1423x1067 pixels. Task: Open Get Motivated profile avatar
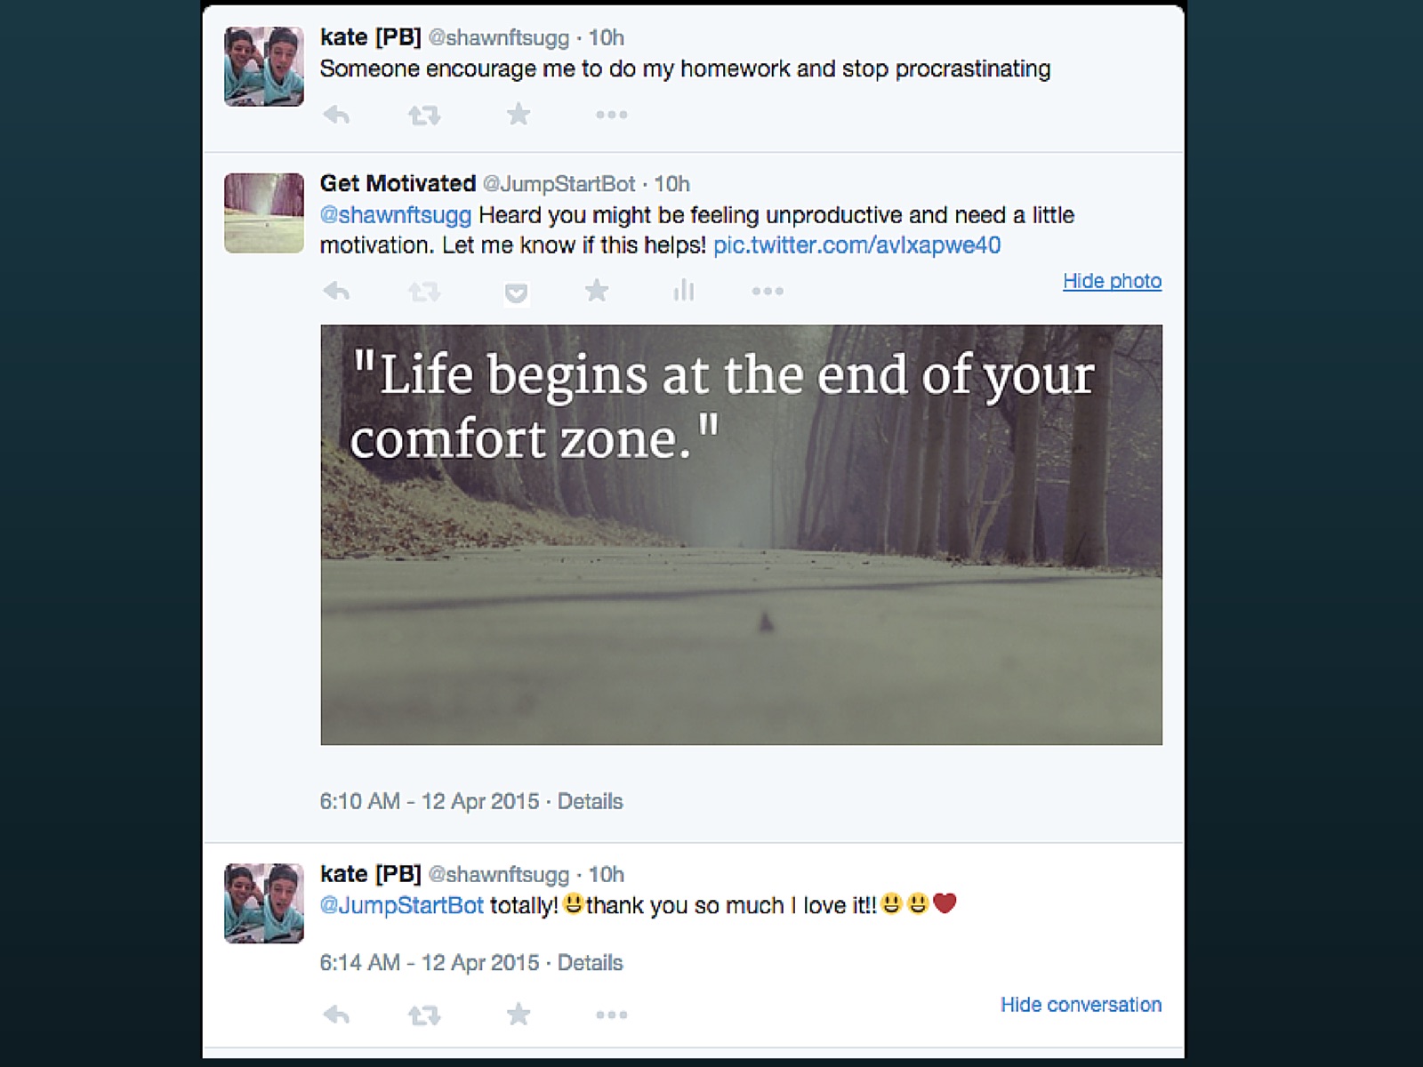(x=264, y=213)
